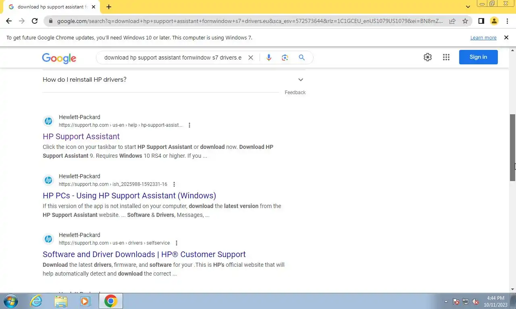Open the volume tray icon
The width and height of the screenshot is (516, 309).
coord(475,301)
